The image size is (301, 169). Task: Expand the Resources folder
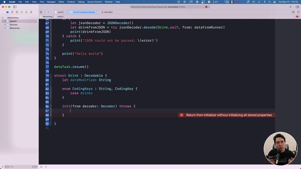point(5,28)
